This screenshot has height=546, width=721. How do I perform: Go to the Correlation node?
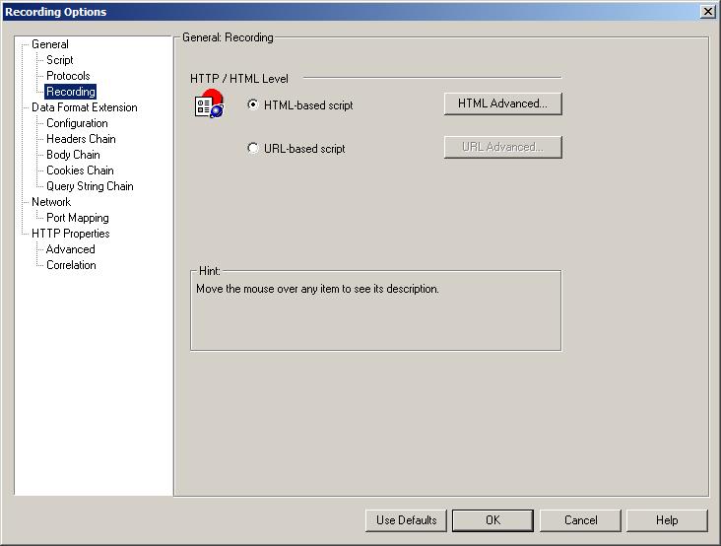pyautogui.click(x=71, y=265)
